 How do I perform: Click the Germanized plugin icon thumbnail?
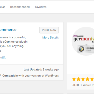pos(83,41)
